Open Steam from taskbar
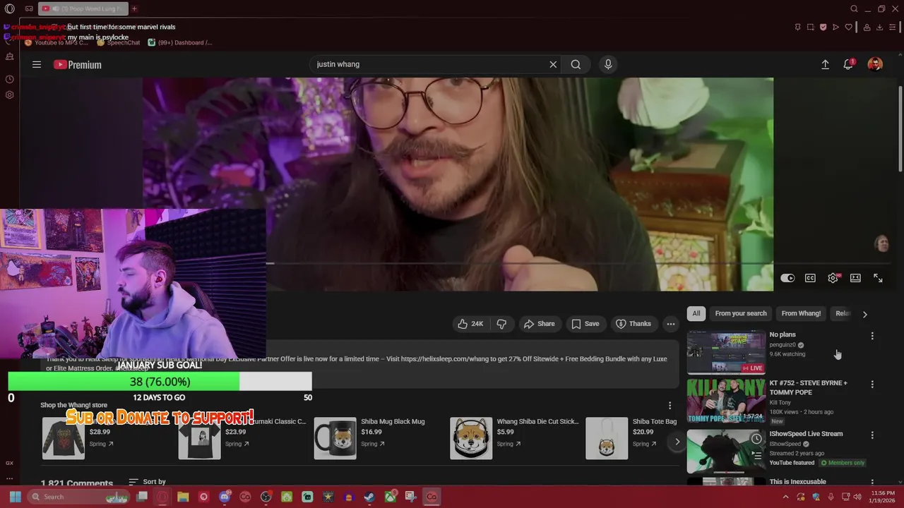Image resolution: width=904 pixels, height=508 pixels. click(369, 497)
